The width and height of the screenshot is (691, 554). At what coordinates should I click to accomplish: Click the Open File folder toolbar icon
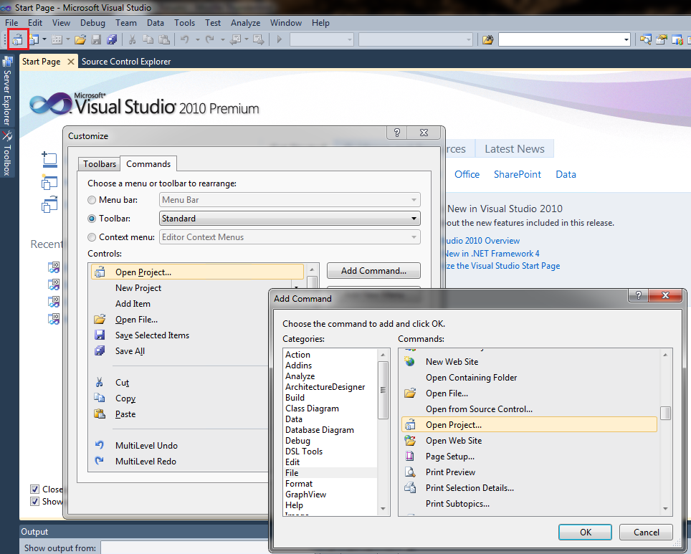(x=80, y=39)
